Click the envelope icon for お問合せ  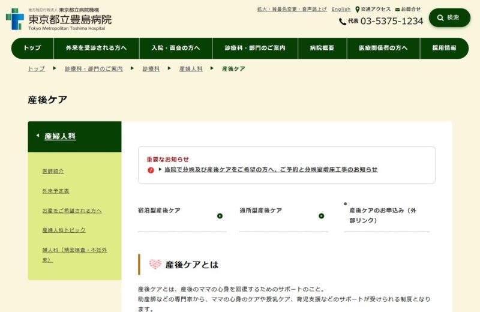(x=397, y=10)
